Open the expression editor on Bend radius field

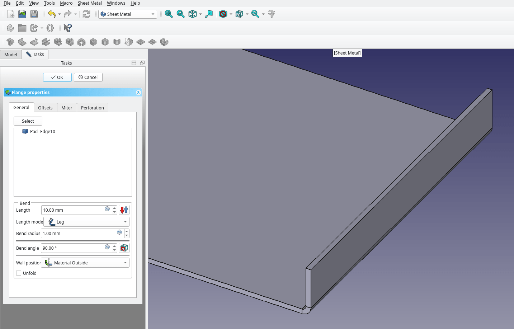coord(119,232)
